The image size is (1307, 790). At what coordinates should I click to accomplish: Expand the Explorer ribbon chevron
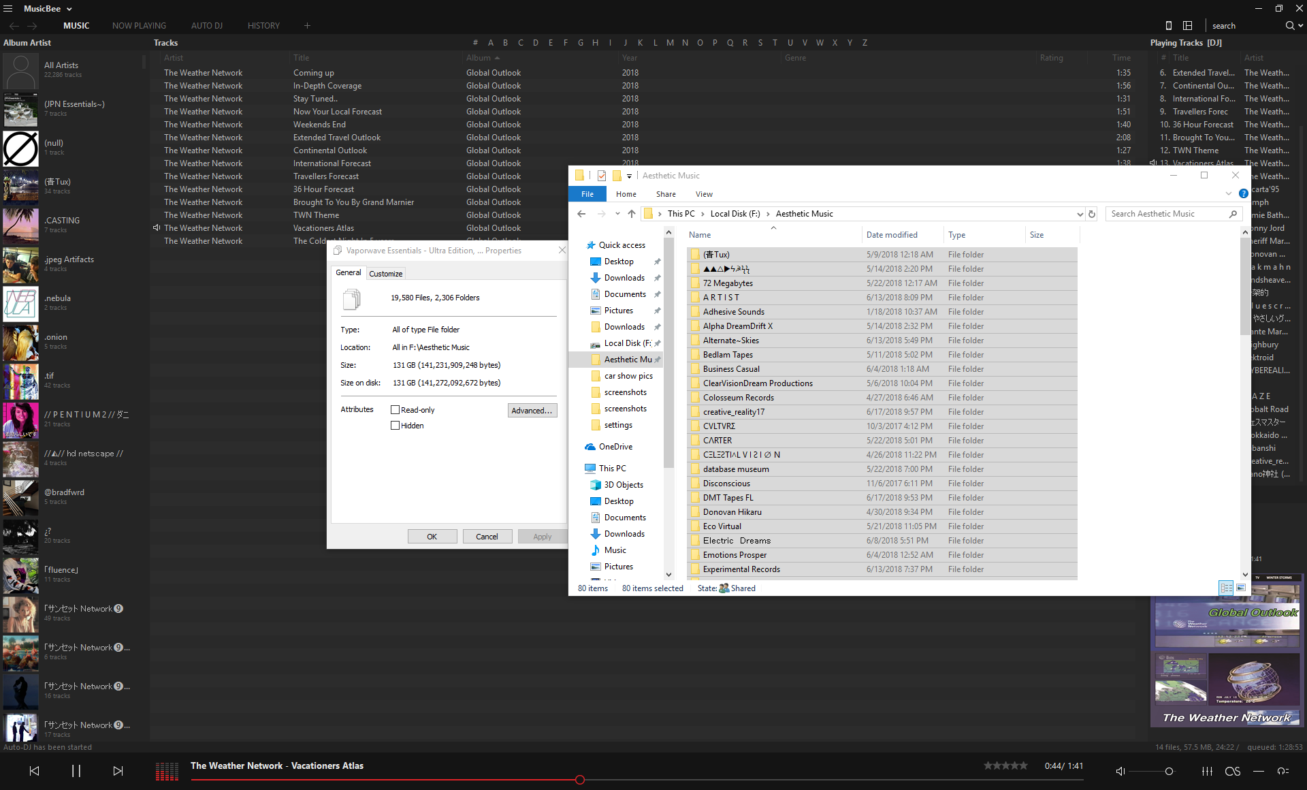click(x=1229, y=194)
